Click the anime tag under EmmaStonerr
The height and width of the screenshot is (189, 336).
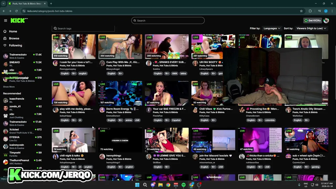pos(129,120)
